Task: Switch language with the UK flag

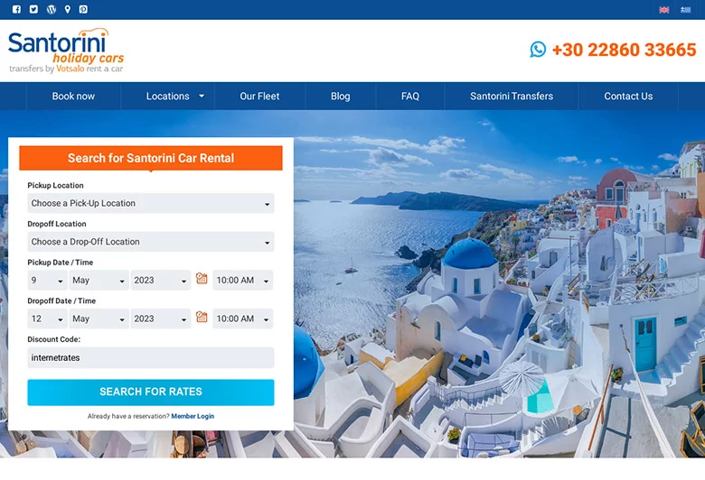Action: point(664,10)
